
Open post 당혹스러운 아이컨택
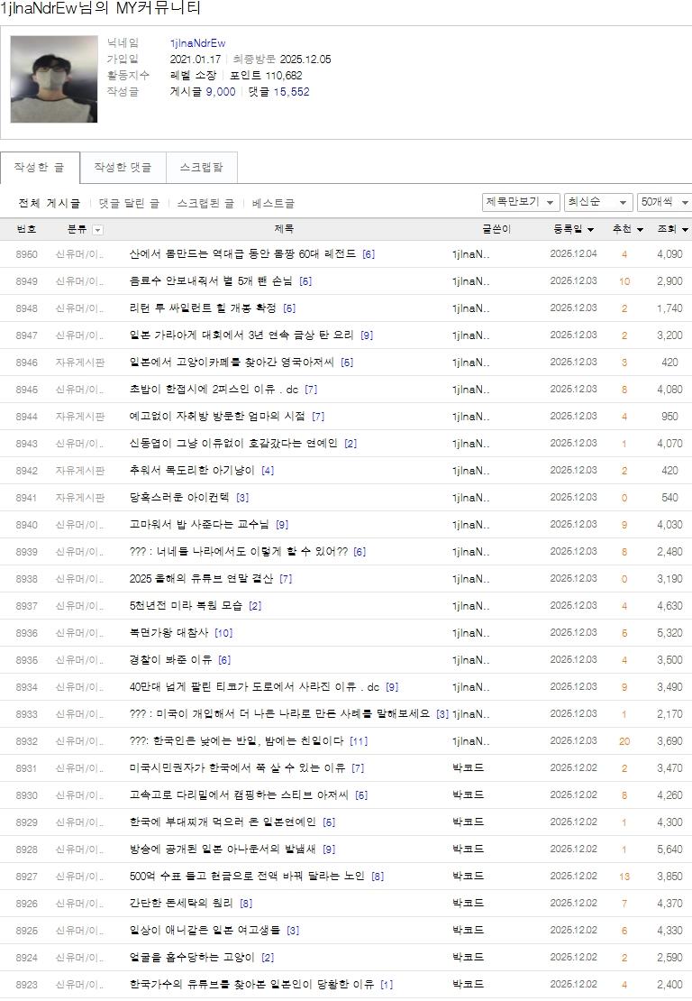[178, 497]
